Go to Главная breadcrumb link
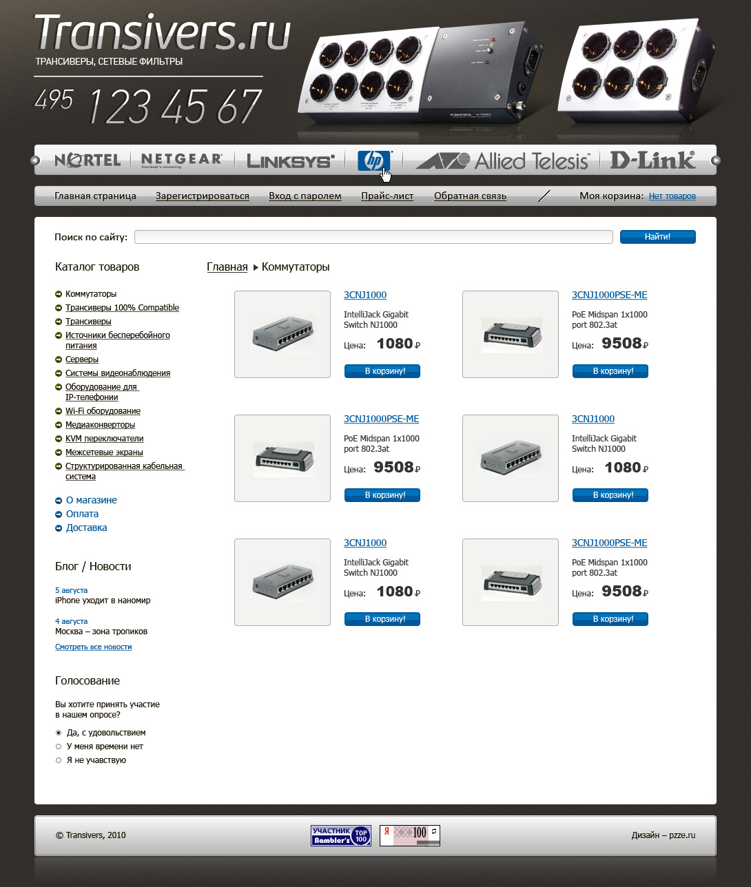This screenshot has height=887, width=751. point(227,267)
